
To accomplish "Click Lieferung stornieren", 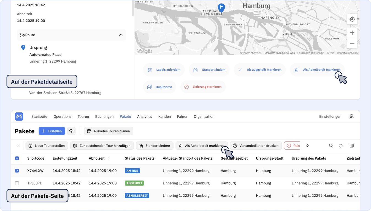I will 203,87.
